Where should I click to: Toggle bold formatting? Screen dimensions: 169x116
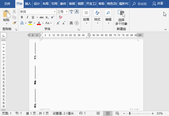(22, 17)
